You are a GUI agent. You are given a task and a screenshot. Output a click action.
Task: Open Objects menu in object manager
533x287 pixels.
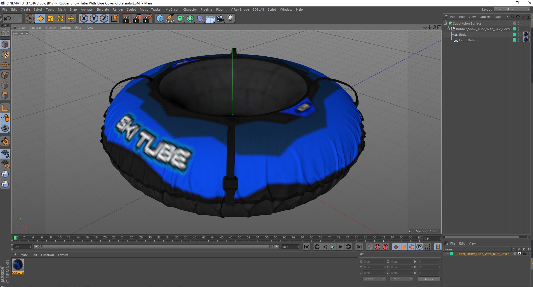tap(485, 17)
